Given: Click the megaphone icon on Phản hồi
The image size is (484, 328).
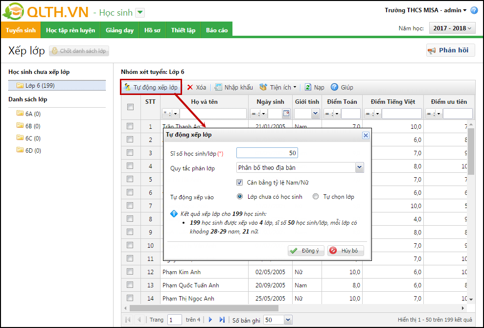Looking at the screenshot, I should pos(432,50).
